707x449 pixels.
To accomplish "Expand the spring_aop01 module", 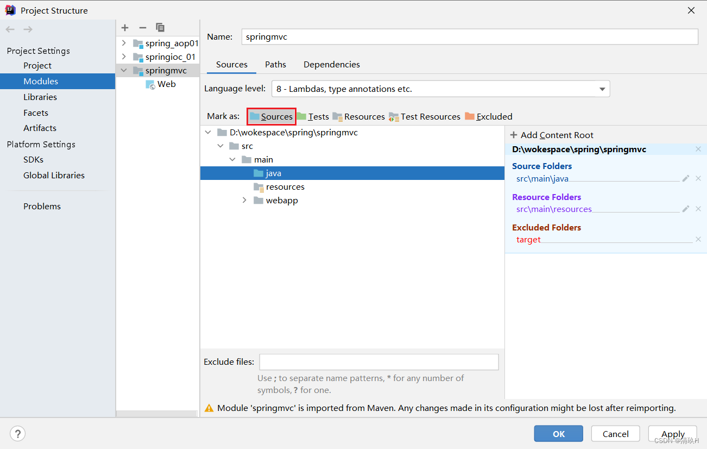I will [124, 43].
